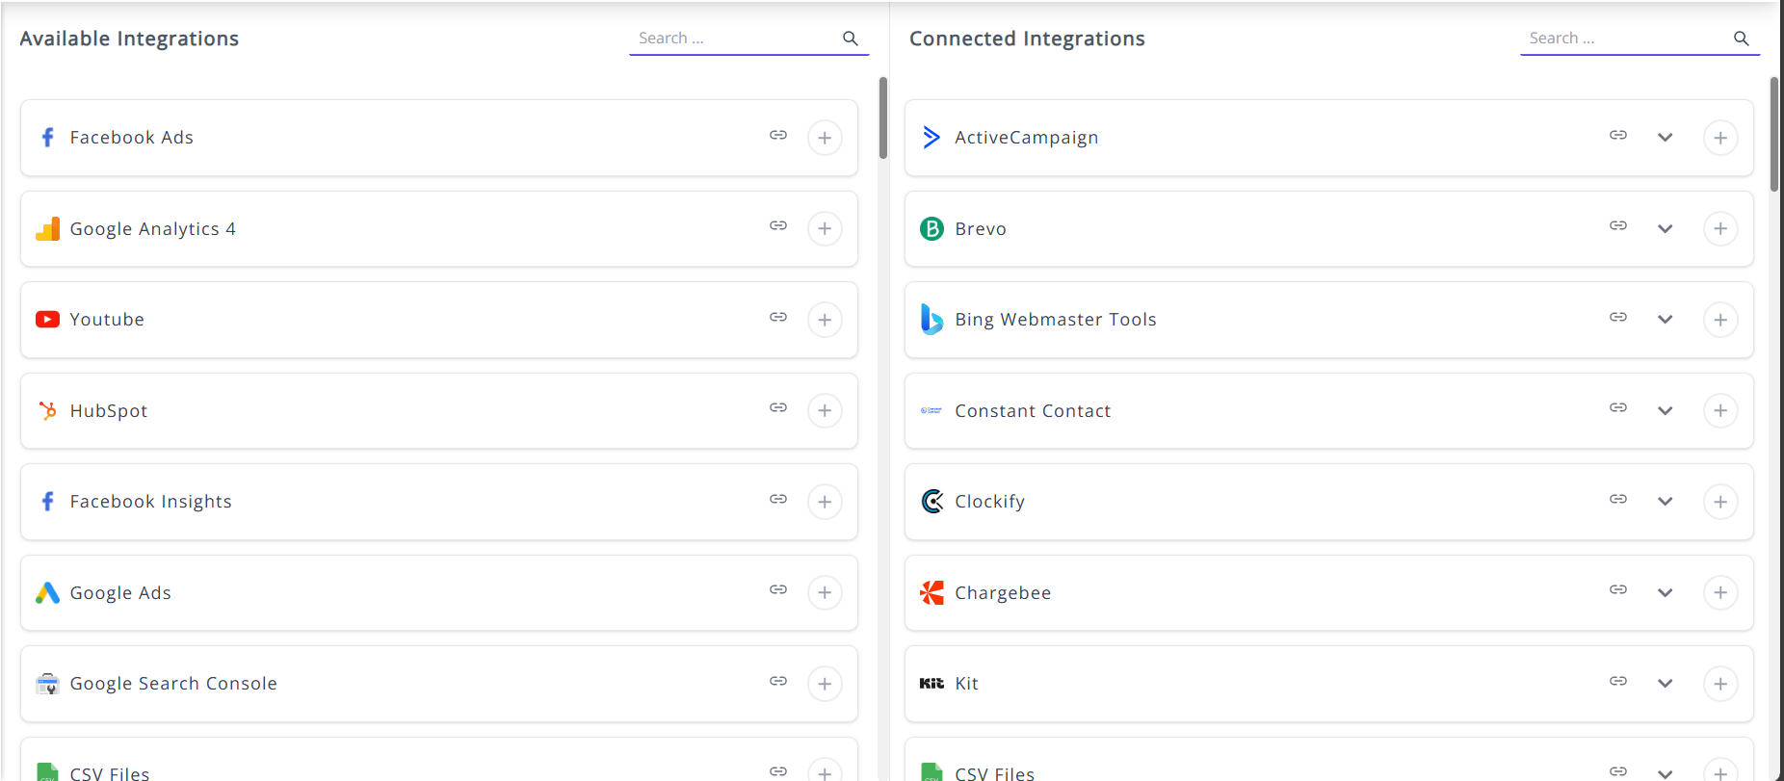This screenshot has width=1784, height=781.
Task: Click the link icon for Kit
Action: (x=1618, y=681)
